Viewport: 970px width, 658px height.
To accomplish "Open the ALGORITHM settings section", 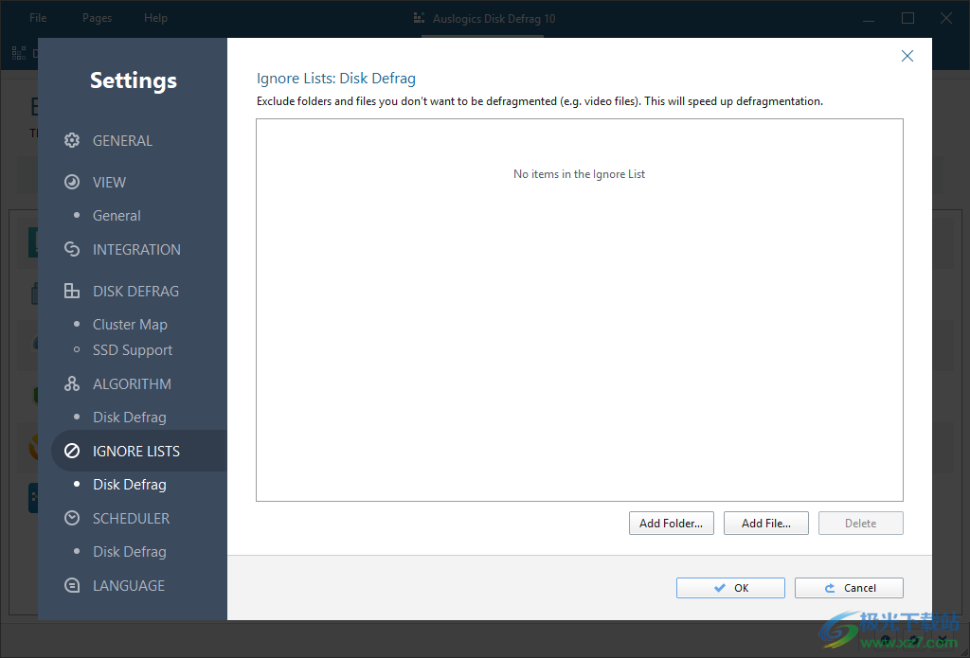I will 132,384.
